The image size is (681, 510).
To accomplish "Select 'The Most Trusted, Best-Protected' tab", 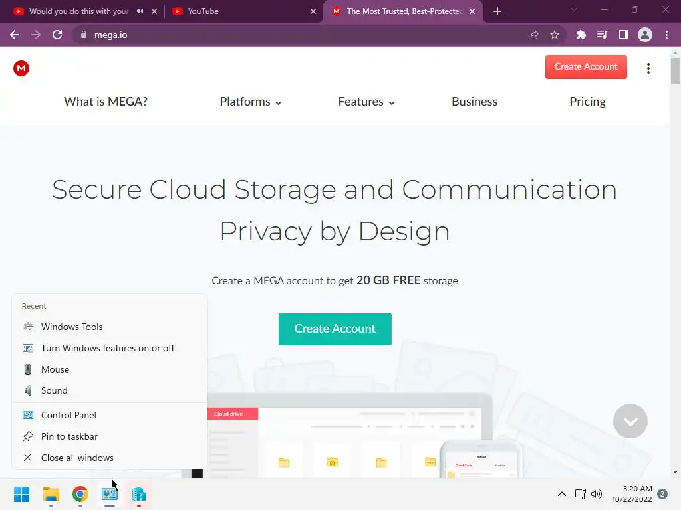I will (x=402, y=11).
